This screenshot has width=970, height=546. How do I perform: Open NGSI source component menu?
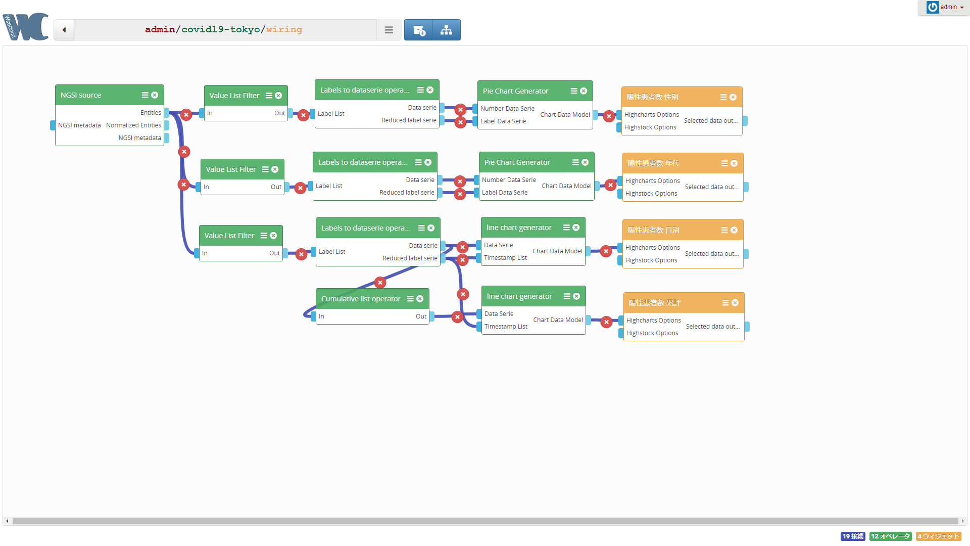tap(145, 95)
